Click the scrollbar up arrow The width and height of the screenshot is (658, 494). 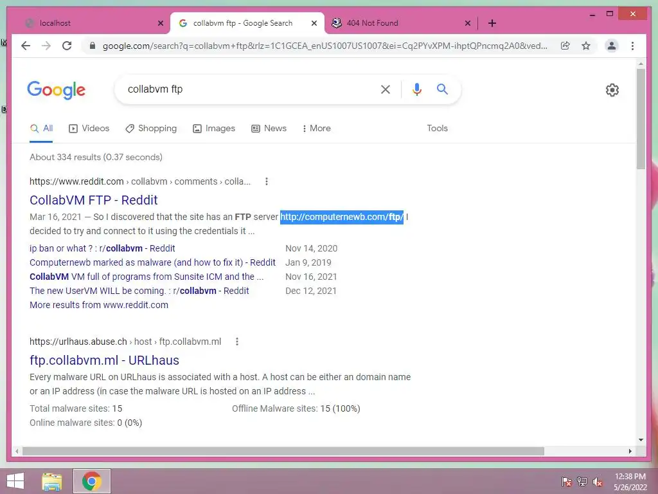pos(641,64)
